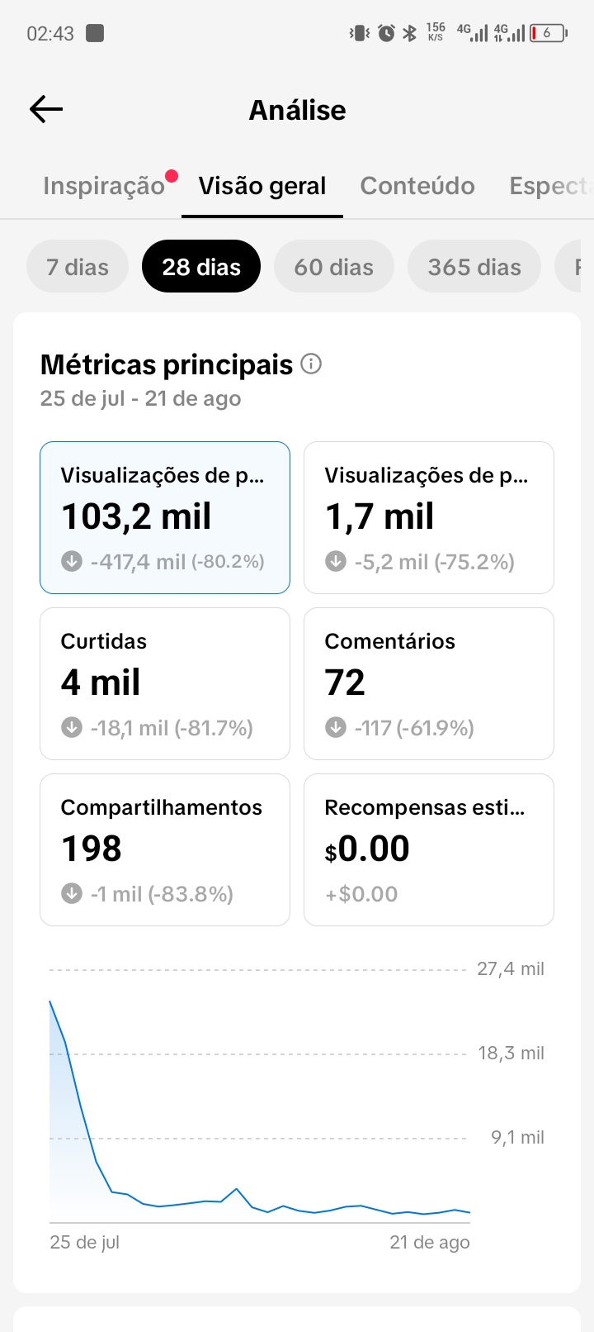The image size is (594, 1332).
Task: Select the 28 dias period filter
Action: point(201,266)
